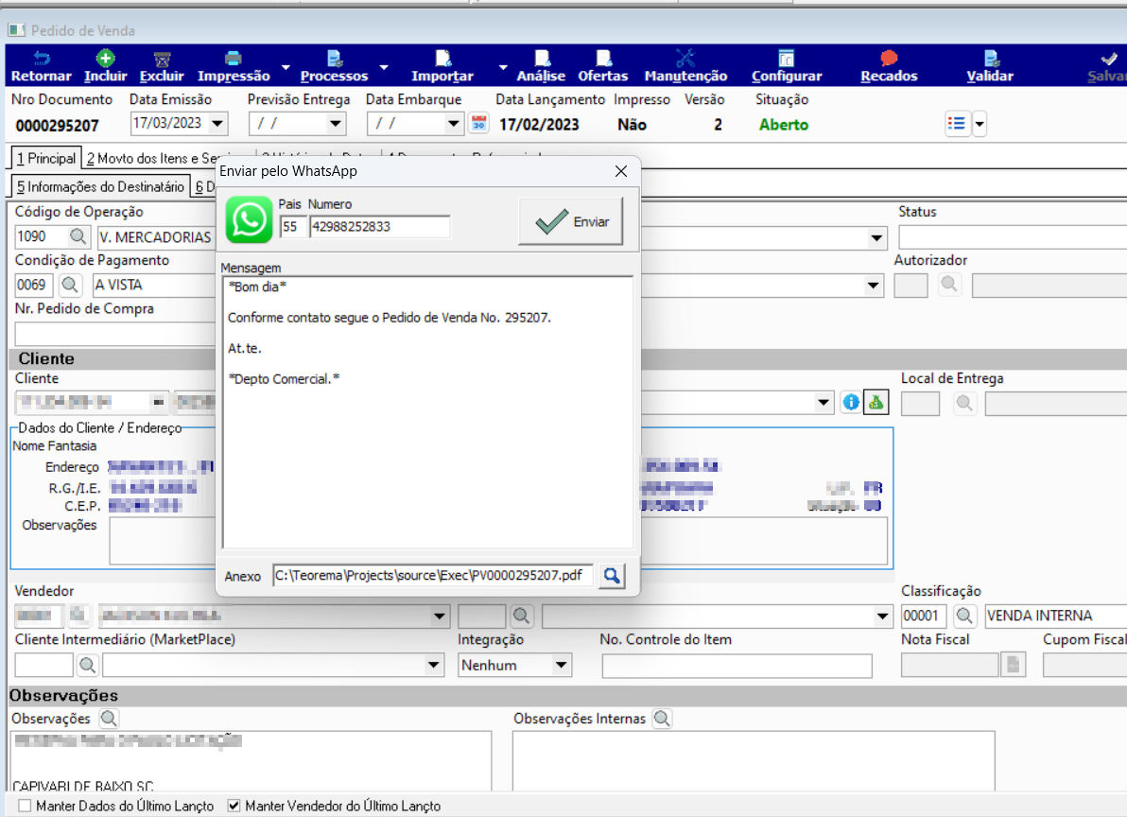
Task: Click the Nota Fiscal document icon
Action: pyautogui.click(x=1013, y=665)
